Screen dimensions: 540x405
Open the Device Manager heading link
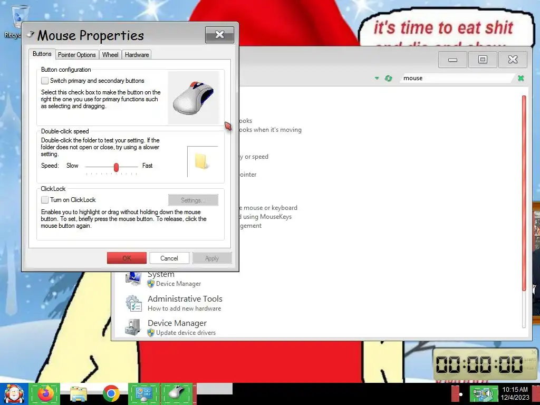point(177,323)
